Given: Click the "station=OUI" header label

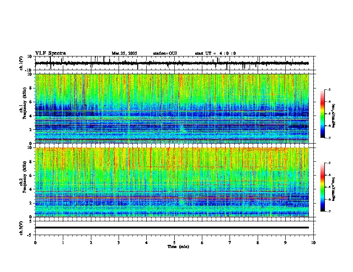Looking at the screenshot, I should click(x=165, y=53).
